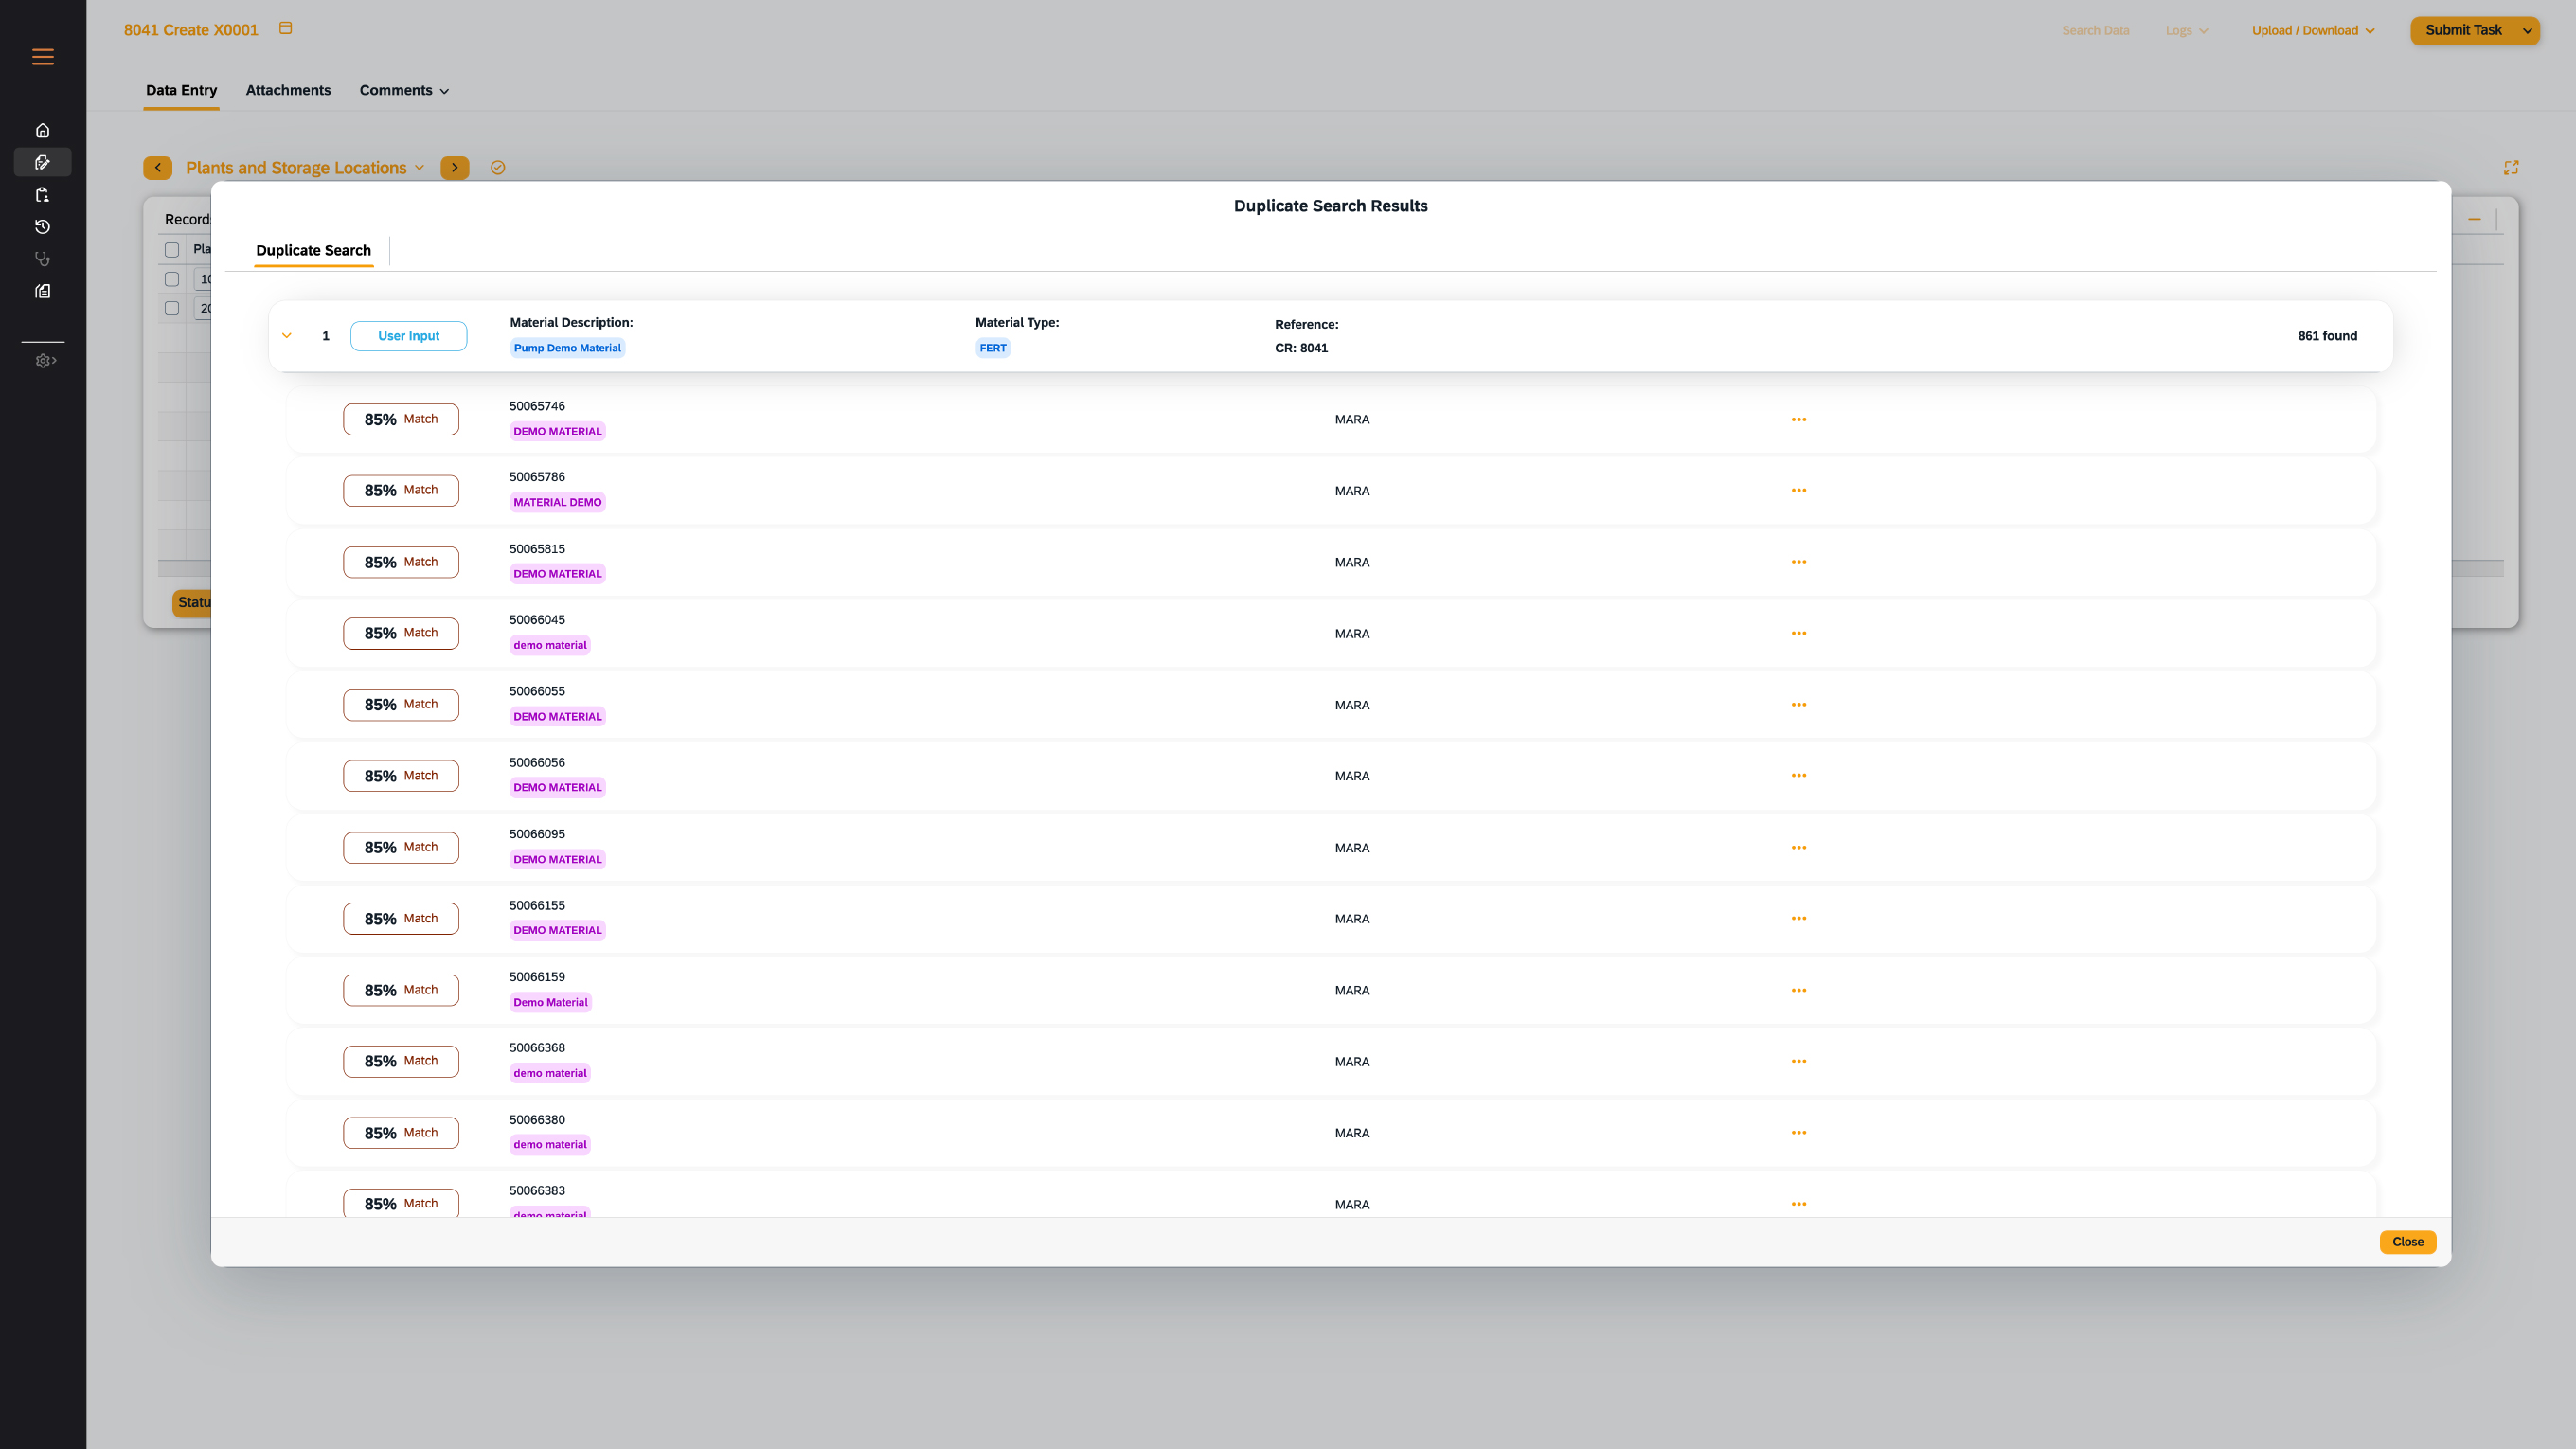Select the Duplicate Search tab

pos(313,251)
